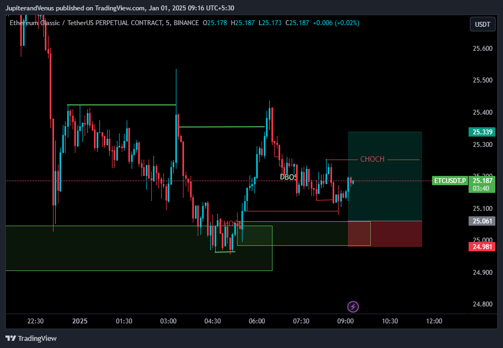
Task: Click the USDT currency button
Action: coord(482,25)
